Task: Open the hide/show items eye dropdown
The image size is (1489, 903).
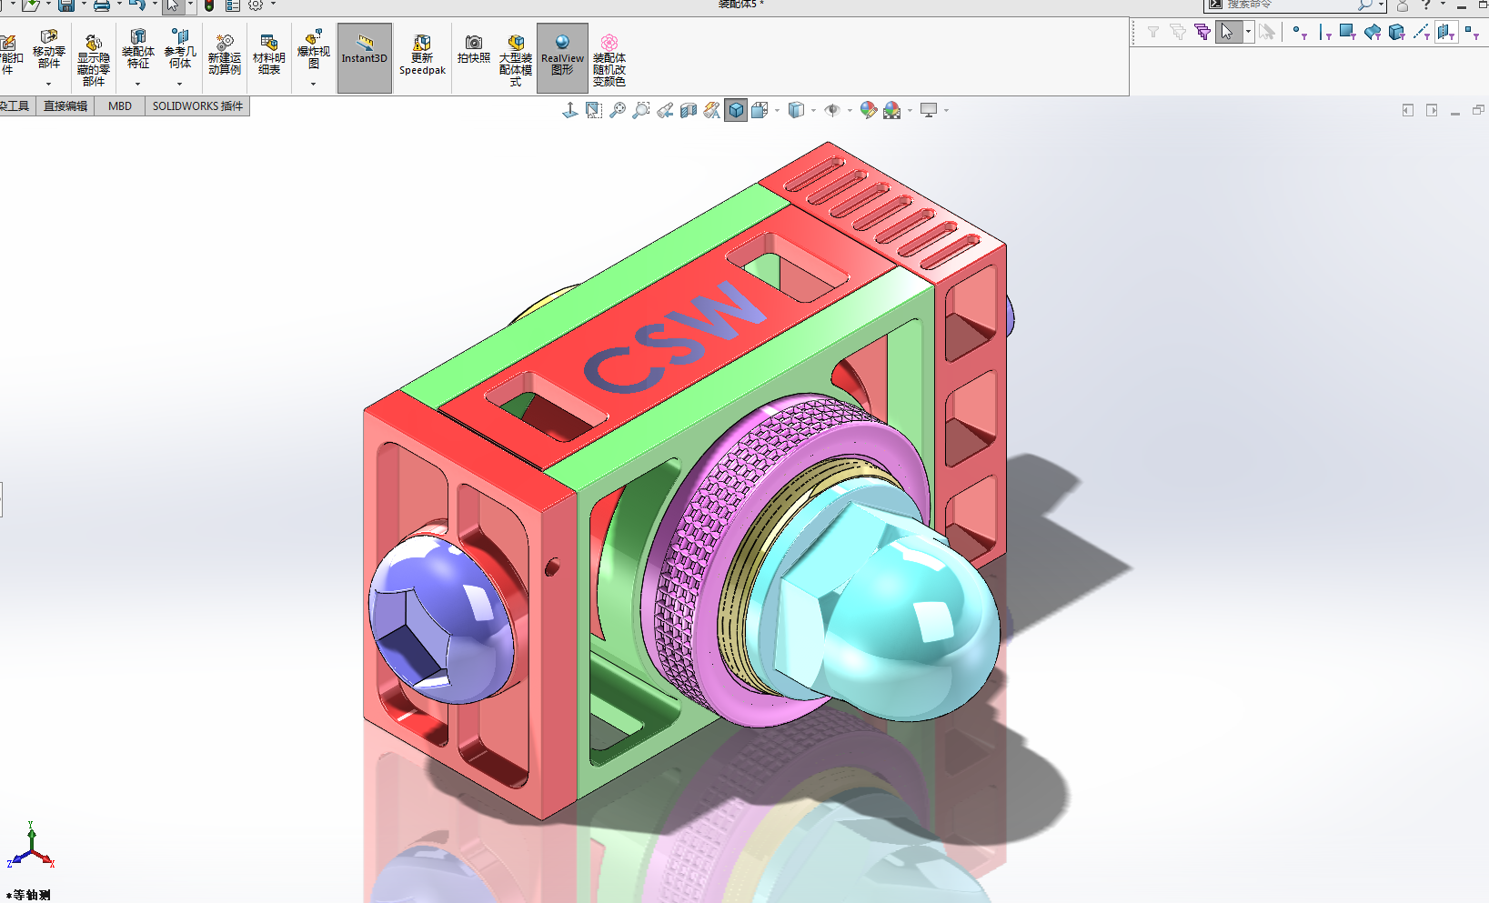Action: click(x=849, y=110)
